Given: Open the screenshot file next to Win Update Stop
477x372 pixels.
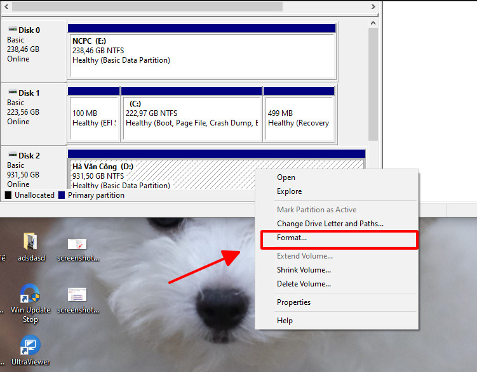Looking at the screenshot, I should coord(77,300).
